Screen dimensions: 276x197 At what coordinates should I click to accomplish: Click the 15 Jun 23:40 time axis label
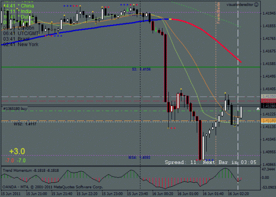pyautogui.click(x=137, y=194)
